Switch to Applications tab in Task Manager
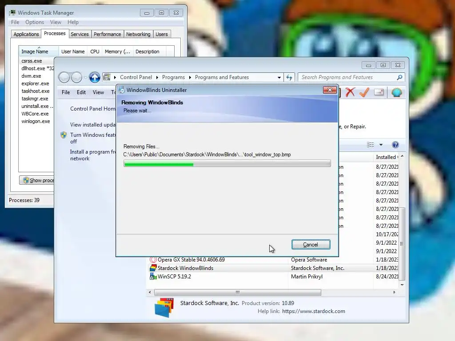 pyautogui.click(x=26, y=34)
